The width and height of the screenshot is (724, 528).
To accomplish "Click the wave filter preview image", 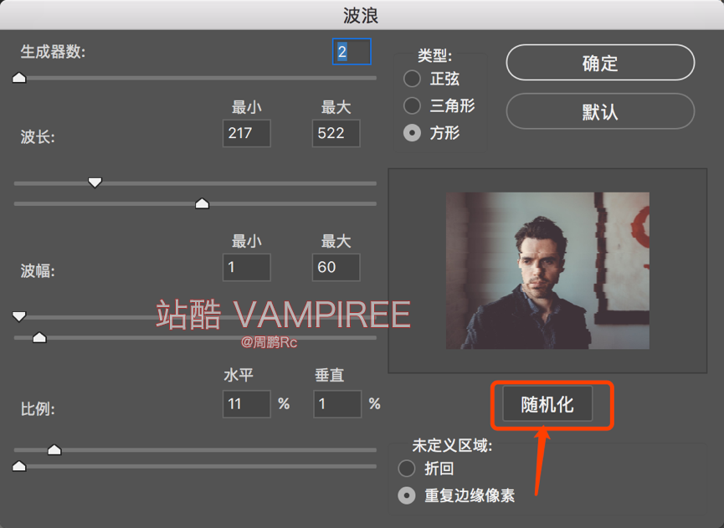I will [547, 270].
